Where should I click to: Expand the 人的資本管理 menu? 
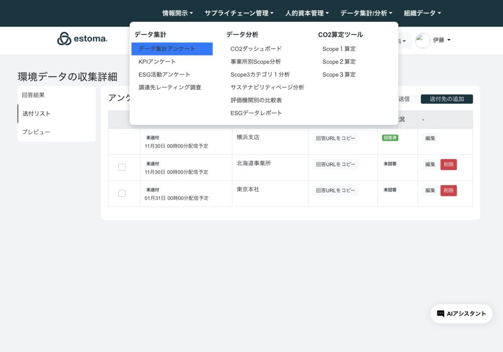point(307,13)
